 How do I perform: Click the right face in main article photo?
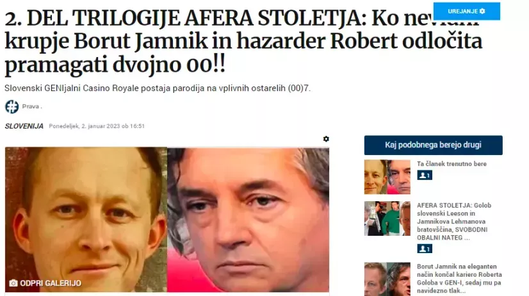pos(248,219)
